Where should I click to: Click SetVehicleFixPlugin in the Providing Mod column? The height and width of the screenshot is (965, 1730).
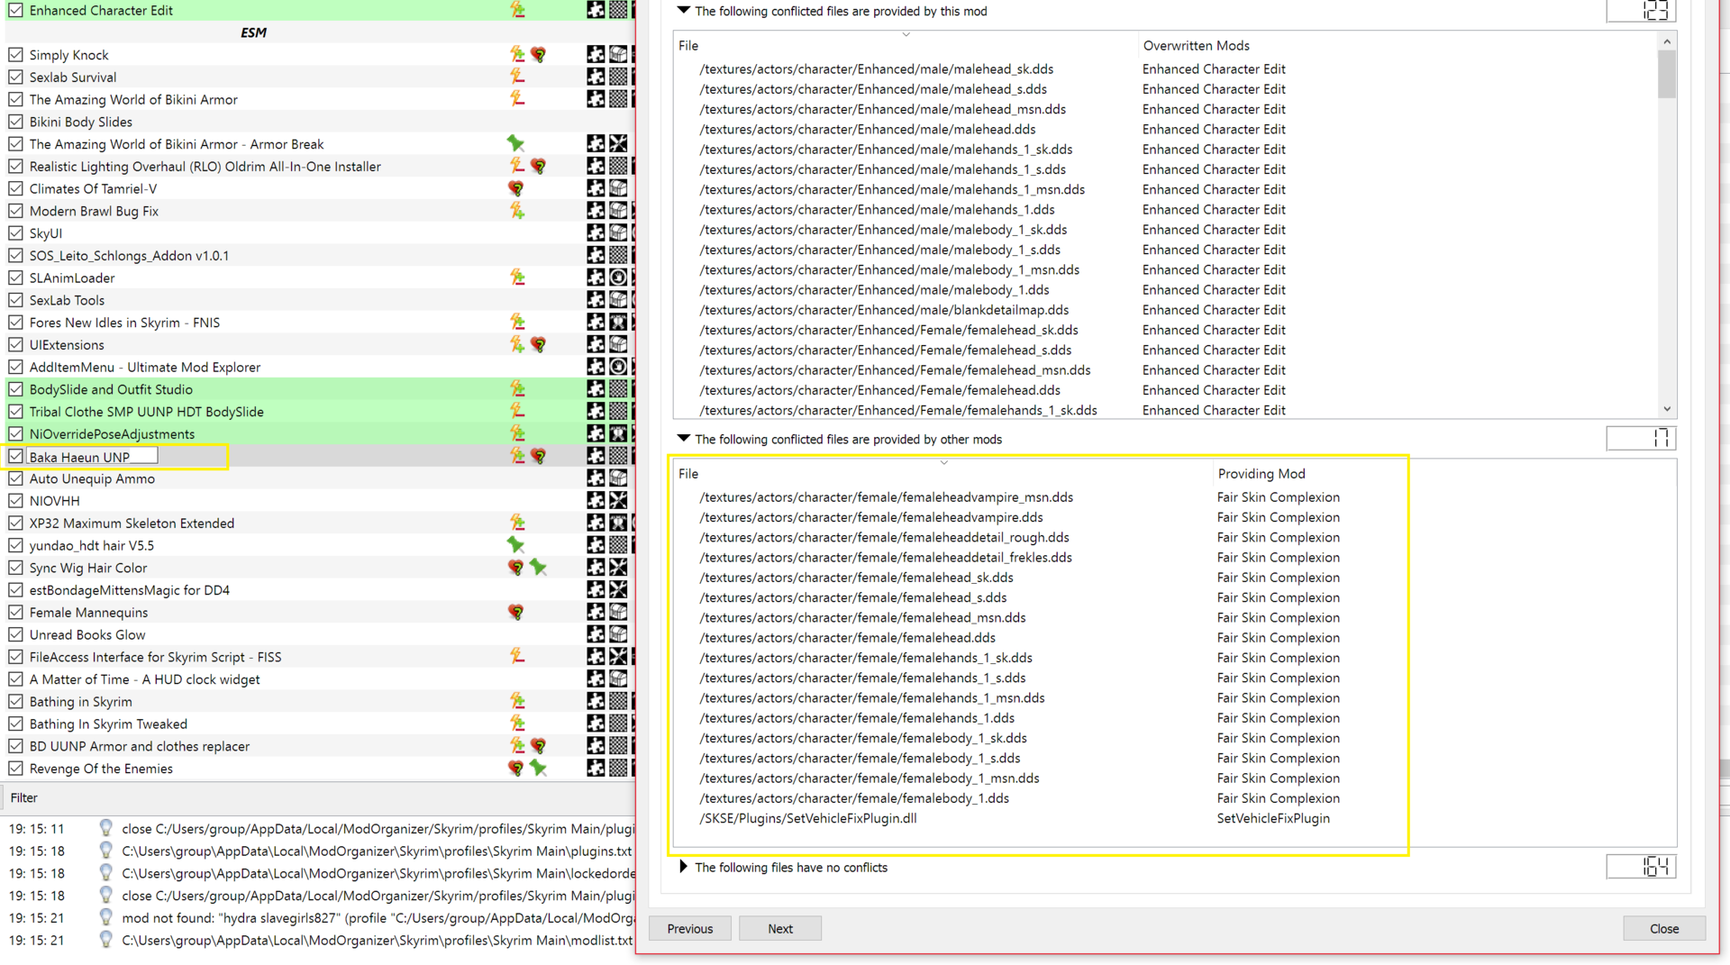(x=1273, y=819)
